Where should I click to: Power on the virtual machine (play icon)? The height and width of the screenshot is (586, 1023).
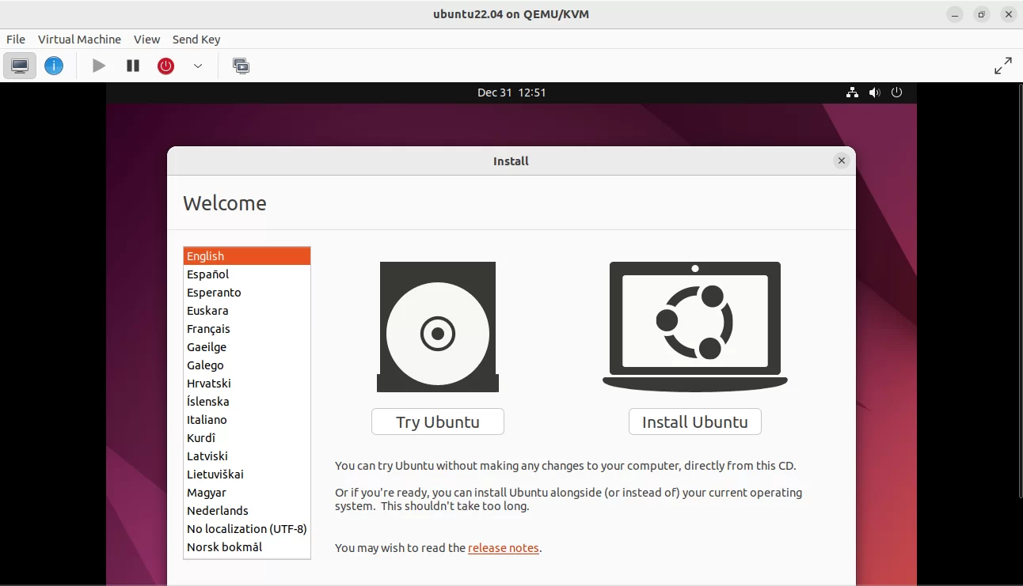click(x=99, y=66)
